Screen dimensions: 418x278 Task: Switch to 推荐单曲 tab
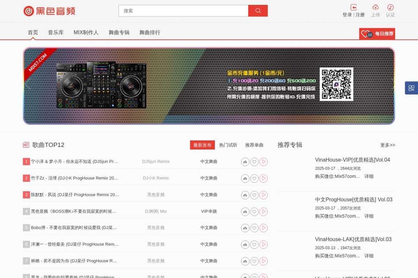[254, 145]
